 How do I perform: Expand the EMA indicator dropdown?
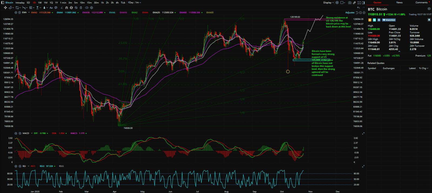point(29,12)
